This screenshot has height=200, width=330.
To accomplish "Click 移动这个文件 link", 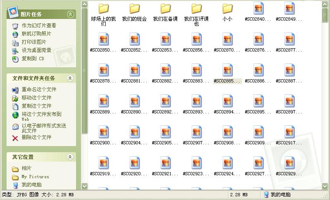I will click(x=36, y=98).
